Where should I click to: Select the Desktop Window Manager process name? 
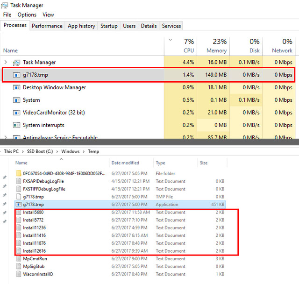54,87
